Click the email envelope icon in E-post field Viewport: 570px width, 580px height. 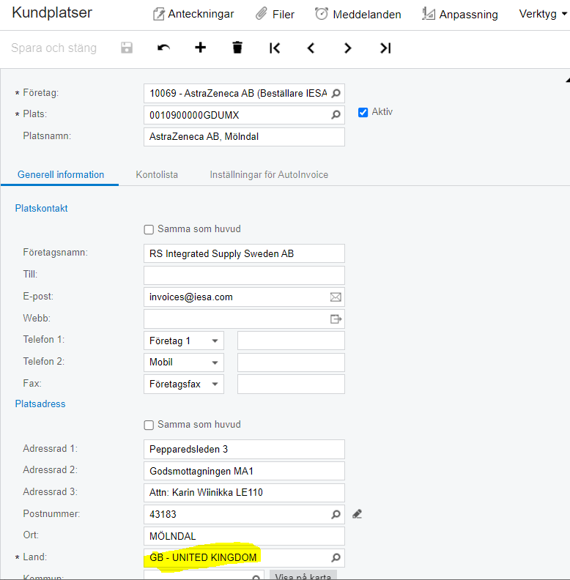click(x=336, y=297)
